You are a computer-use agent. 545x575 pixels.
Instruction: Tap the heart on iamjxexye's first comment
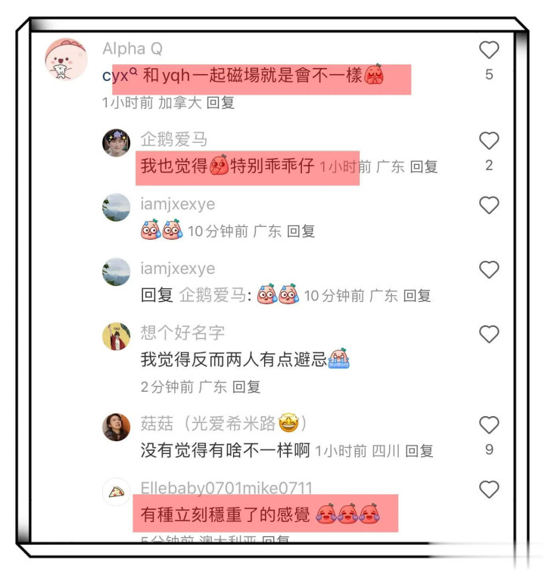pos(489,205)
